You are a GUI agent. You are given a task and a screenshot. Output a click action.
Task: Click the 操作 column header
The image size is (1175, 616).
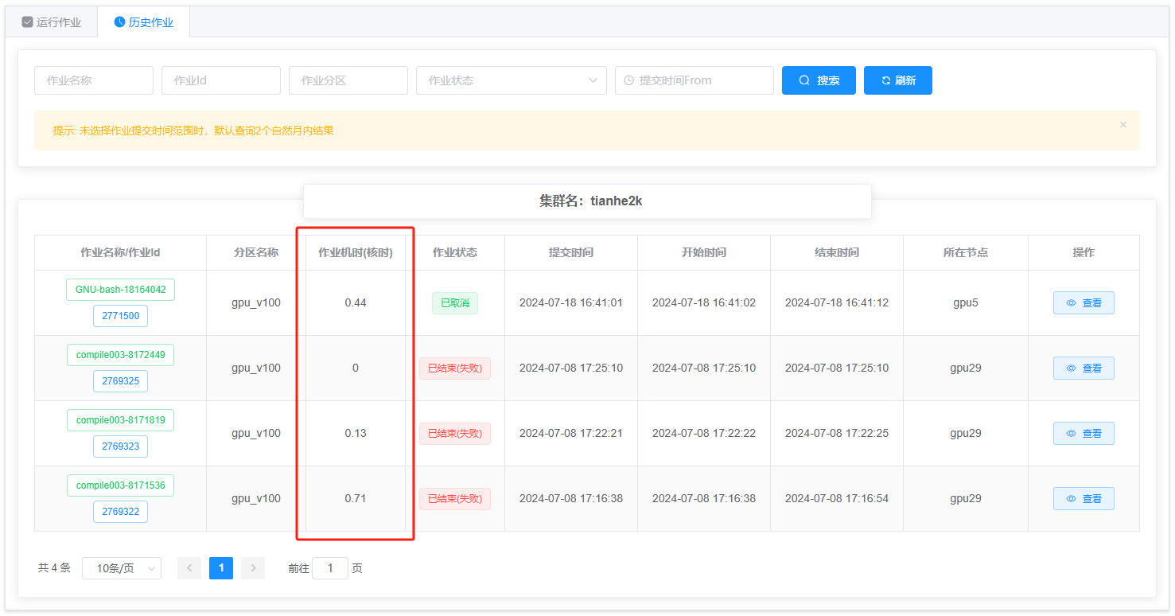(1084, 252)
